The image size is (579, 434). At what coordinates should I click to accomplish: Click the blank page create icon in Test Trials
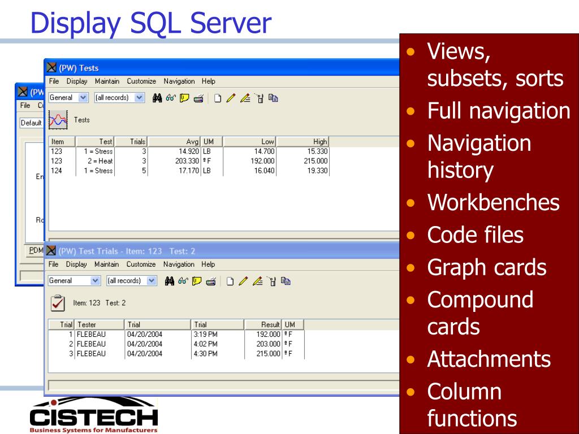(230, 281)
